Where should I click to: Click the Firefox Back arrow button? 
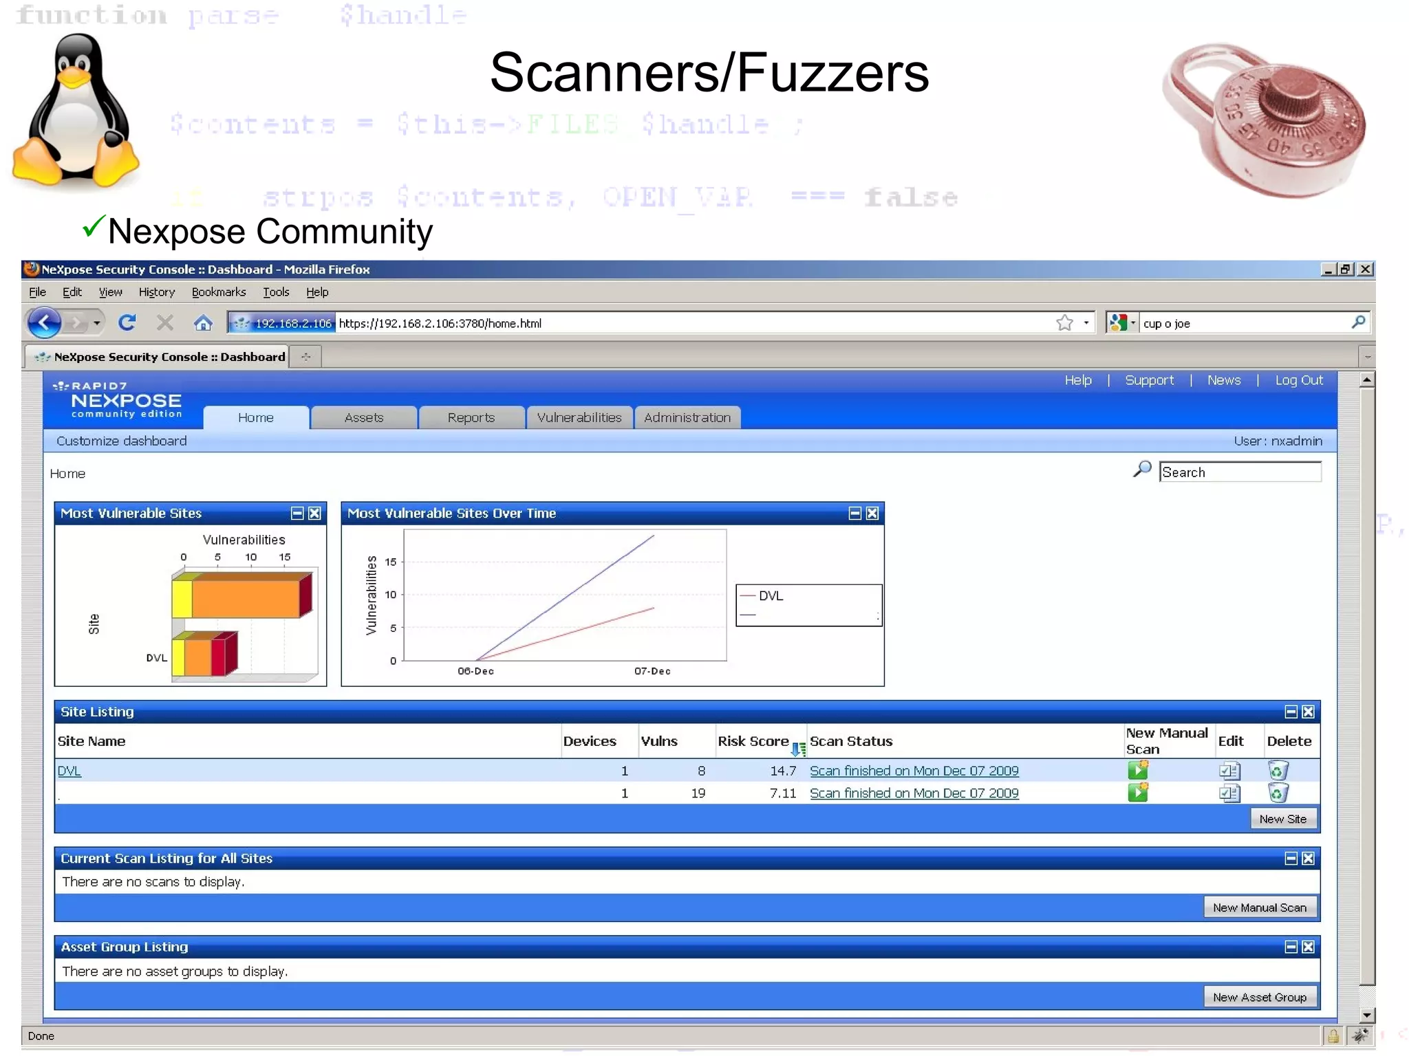pyautogui.click(x=44, y=322)
